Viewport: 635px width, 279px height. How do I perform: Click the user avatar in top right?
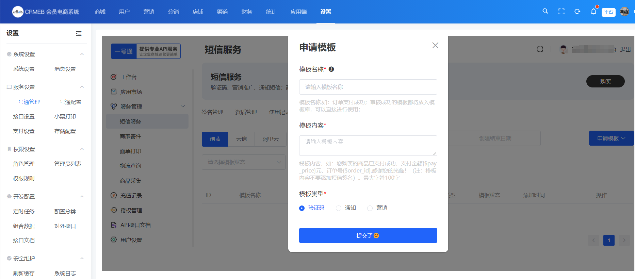[624, 12]
